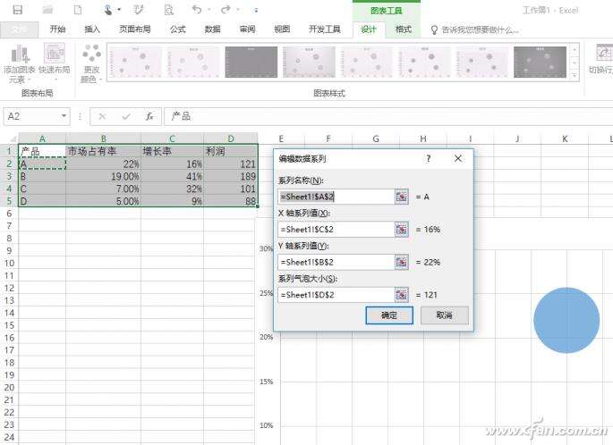
Task: Click range selector icon beside series name field
Action: tap(402, 196)
